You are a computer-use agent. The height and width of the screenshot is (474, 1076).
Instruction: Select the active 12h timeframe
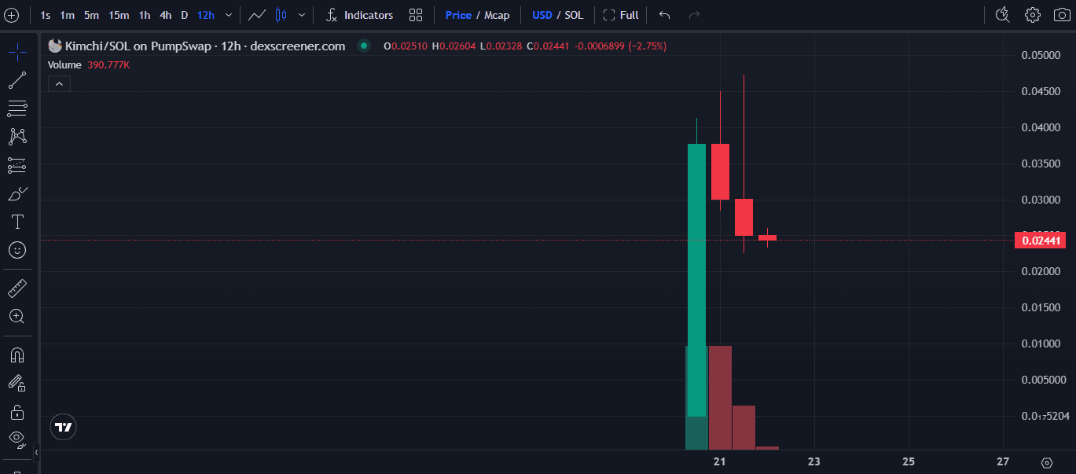(206, 15)
